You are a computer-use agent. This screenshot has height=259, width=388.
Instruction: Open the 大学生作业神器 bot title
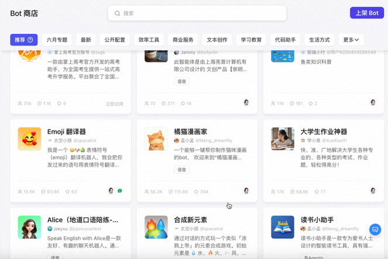324,132
